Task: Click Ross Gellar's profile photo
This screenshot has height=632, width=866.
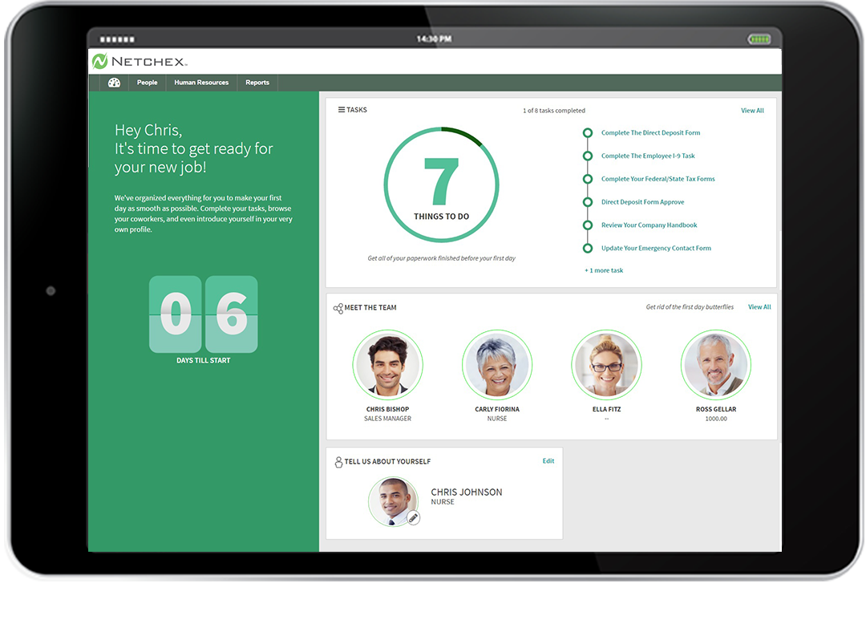Action: (716, 365)
